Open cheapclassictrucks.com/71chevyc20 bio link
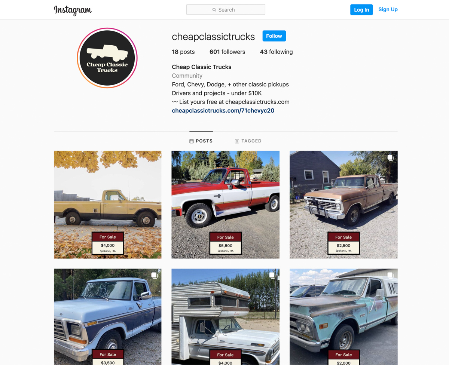Screen dimensions: 449x365 coord(223,110)
